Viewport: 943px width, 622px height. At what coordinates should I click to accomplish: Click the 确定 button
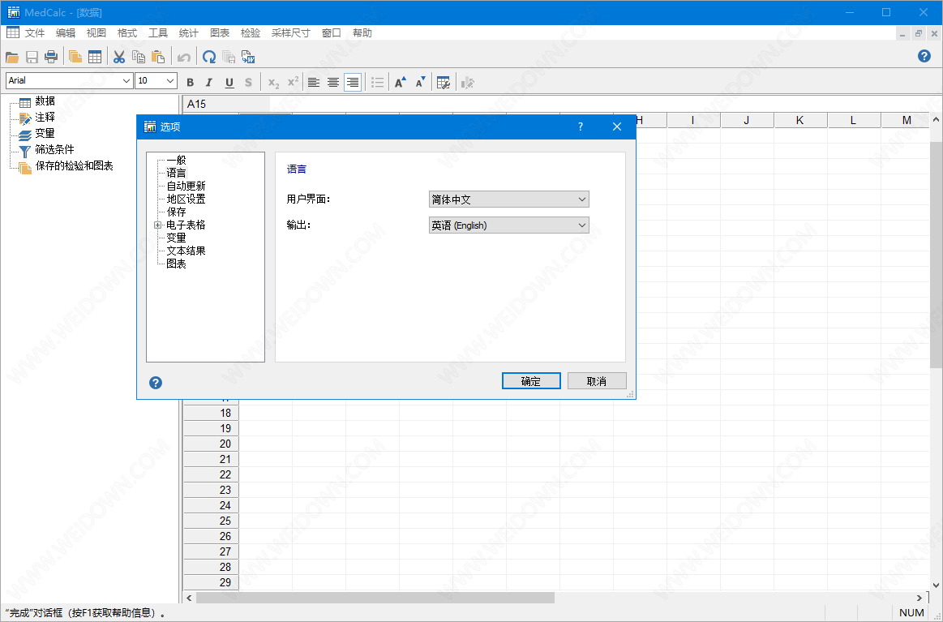(x=531, y=381)
